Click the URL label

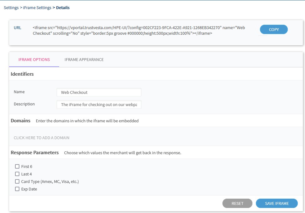point(18,28)
